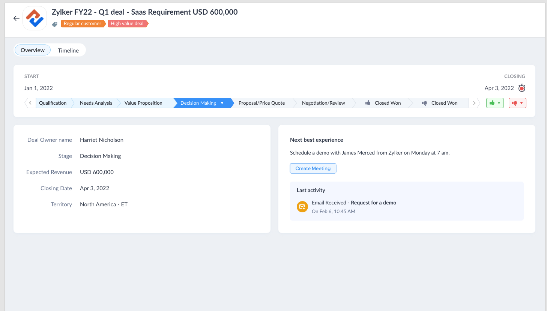
Task: Click the green thumbs-up won button
Action: [x=494, y=103]
